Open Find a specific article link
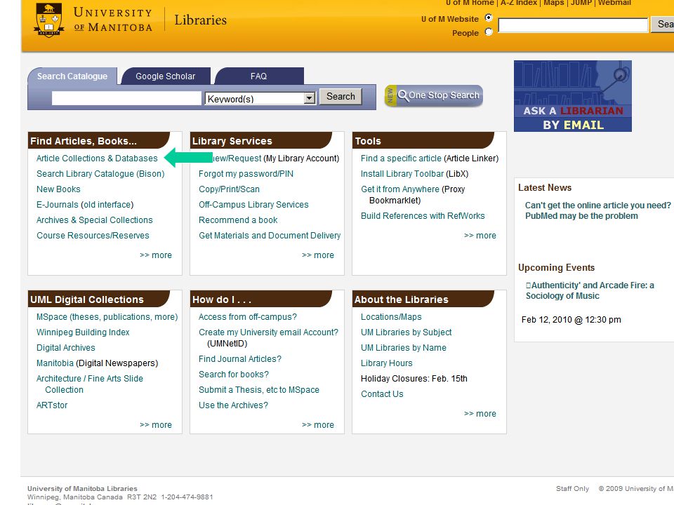Viewport: 674px width, 505px height. coord(401,159)
